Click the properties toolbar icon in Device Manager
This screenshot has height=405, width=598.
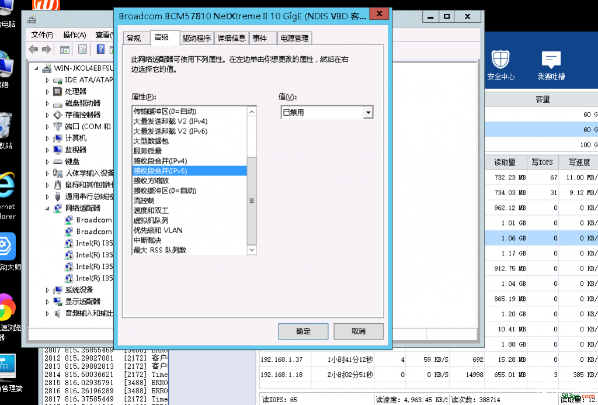tap(82, 49)
